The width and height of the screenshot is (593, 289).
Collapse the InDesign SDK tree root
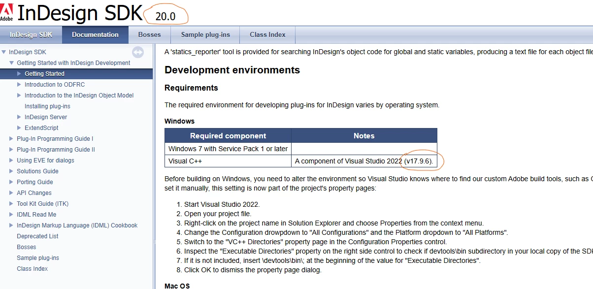point(4,52)
